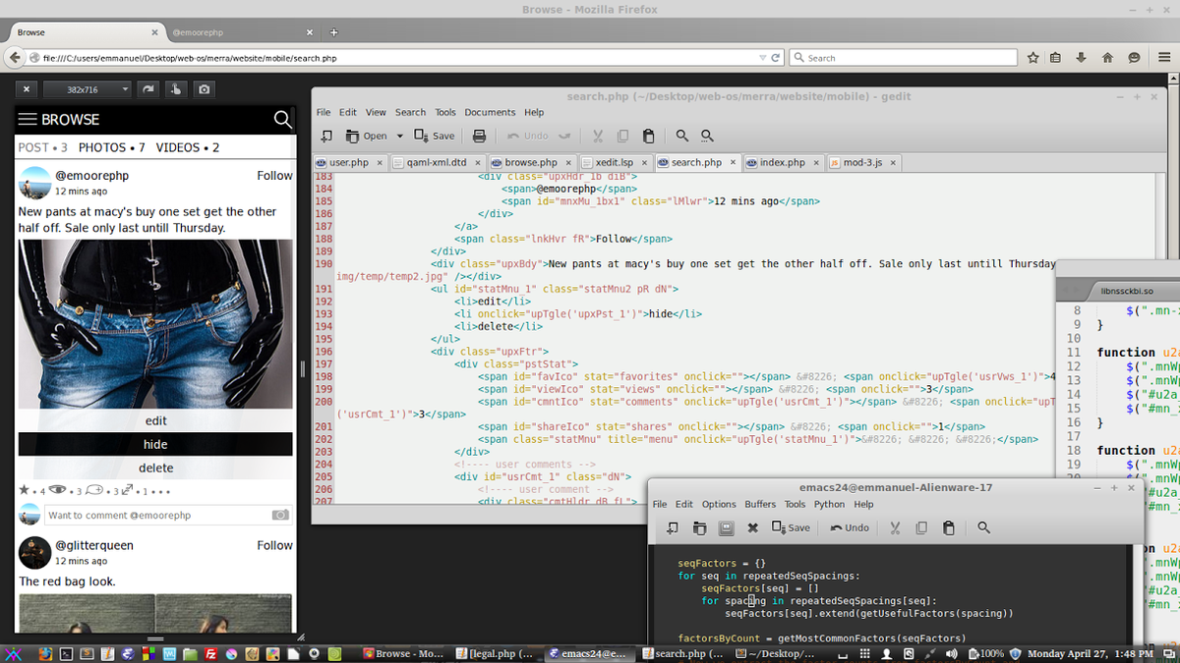
Task: Bookmark this page with the star icon
Action: pos(1032,58)
